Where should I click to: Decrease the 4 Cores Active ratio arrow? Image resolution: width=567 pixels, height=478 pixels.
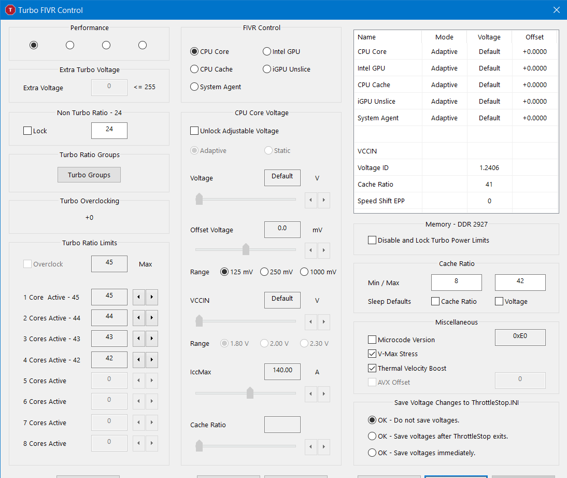click(138, 359)
